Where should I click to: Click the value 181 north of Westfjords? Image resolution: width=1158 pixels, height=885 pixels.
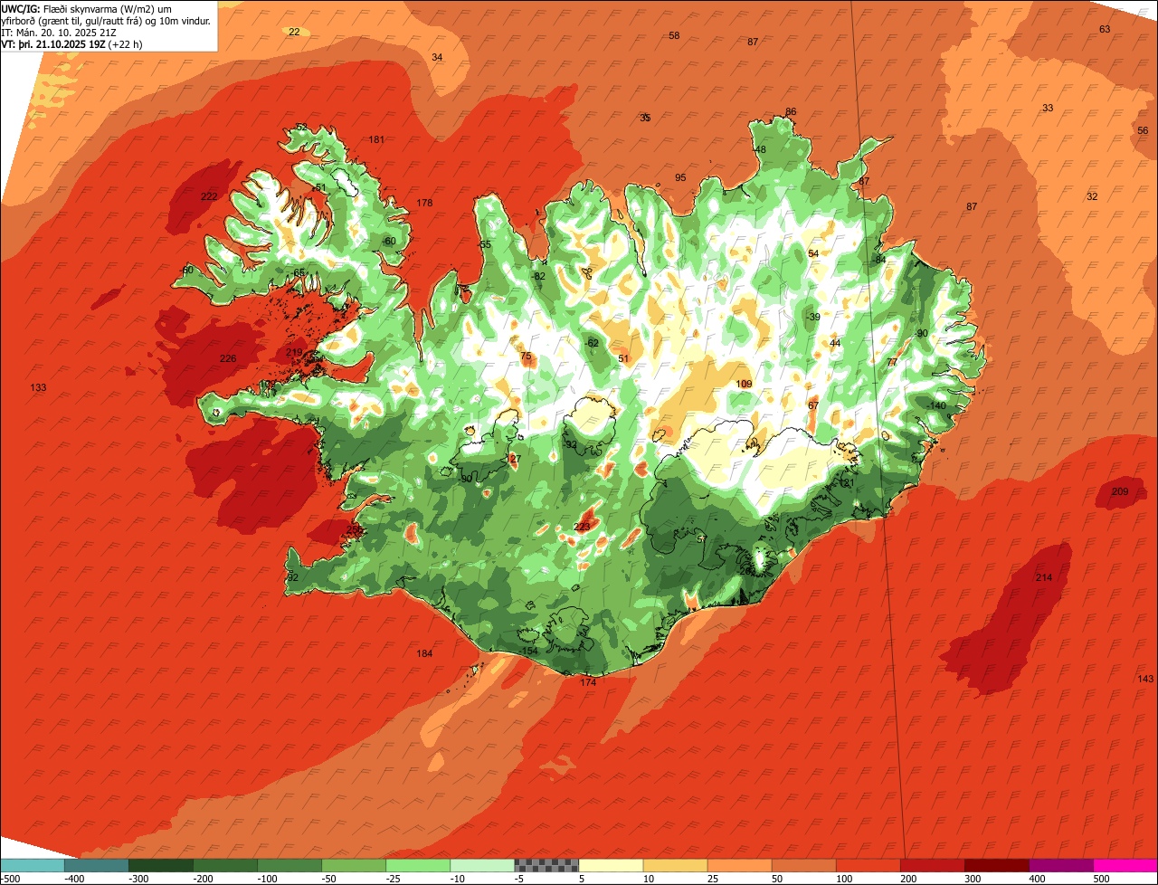[x=377, y=139]
